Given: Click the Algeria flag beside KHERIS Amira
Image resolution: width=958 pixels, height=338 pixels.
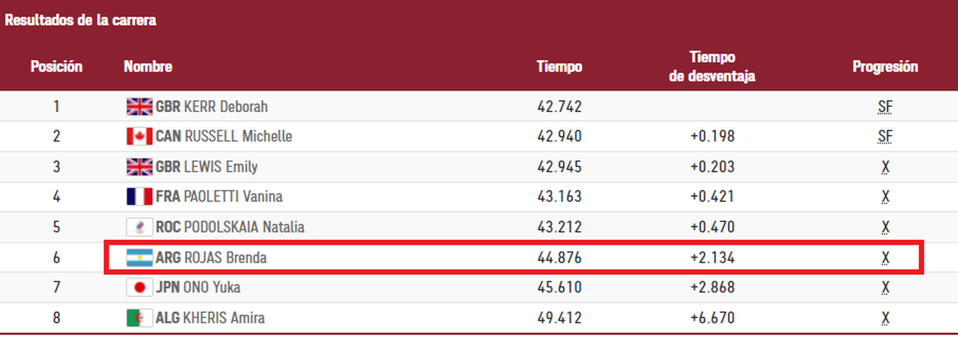Looking at the screenshot, I should [x=139, y=318].
